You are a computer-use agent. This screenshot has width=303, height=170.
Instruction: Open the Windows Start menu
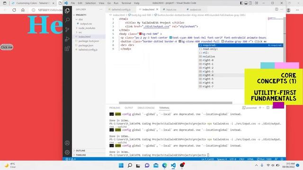[x=121, y=165]
